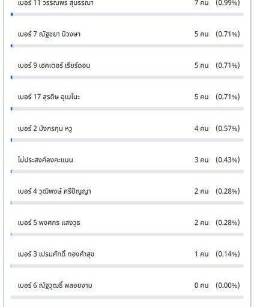Click the progress bar below เบอร์ 17
This screenshot has height=307, width=254.
127,109
